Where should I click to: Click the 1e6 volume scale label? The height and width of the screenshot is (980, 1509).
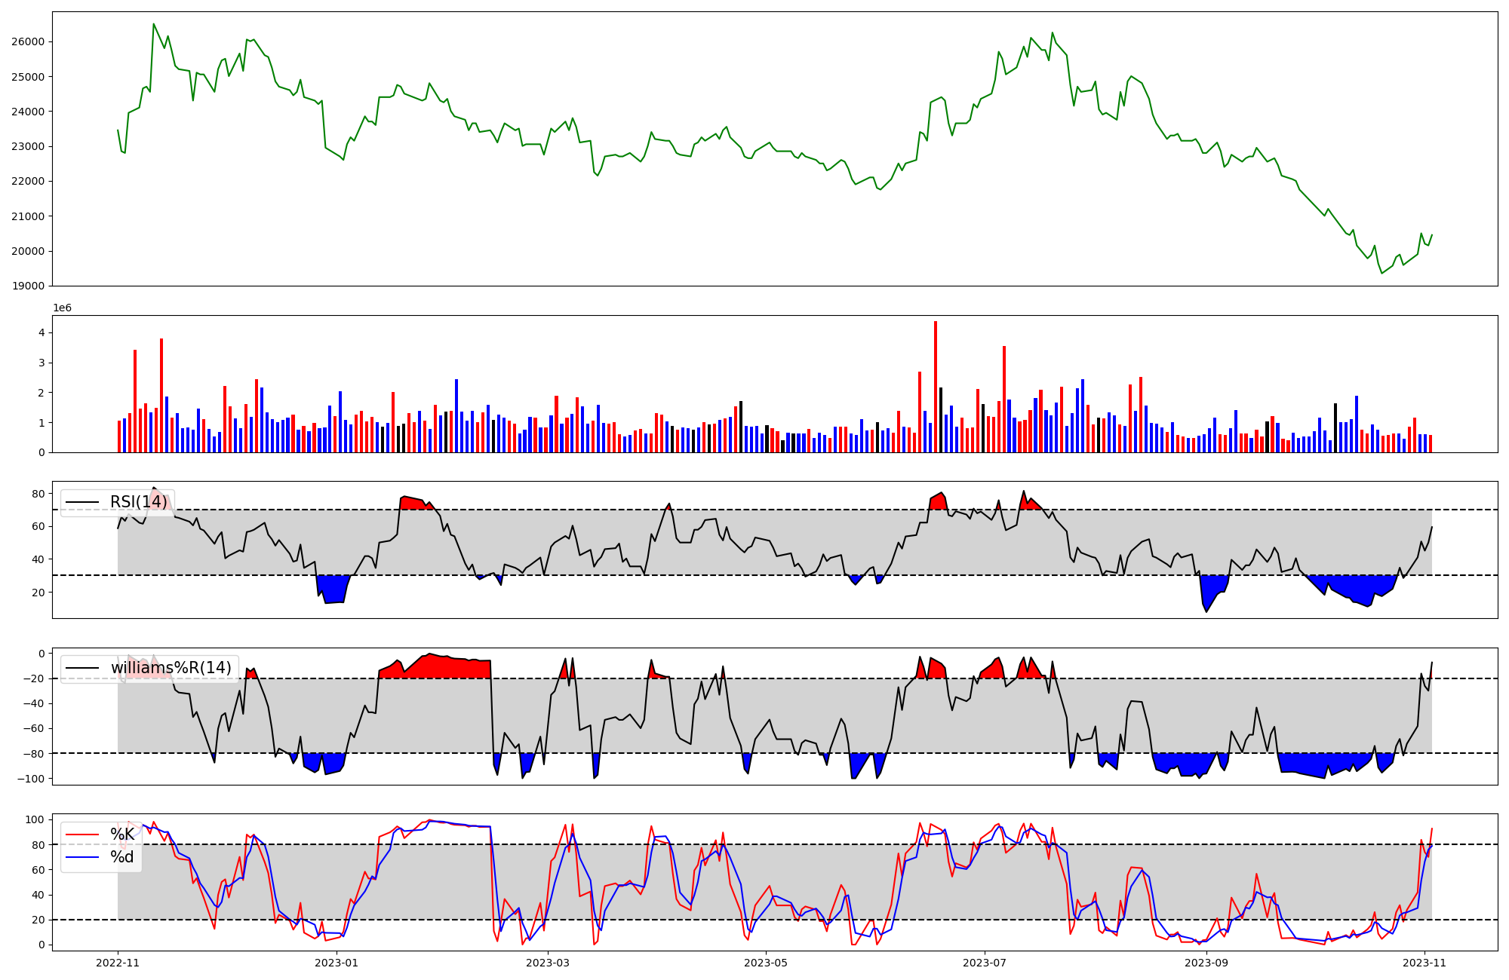pos(62,308)
